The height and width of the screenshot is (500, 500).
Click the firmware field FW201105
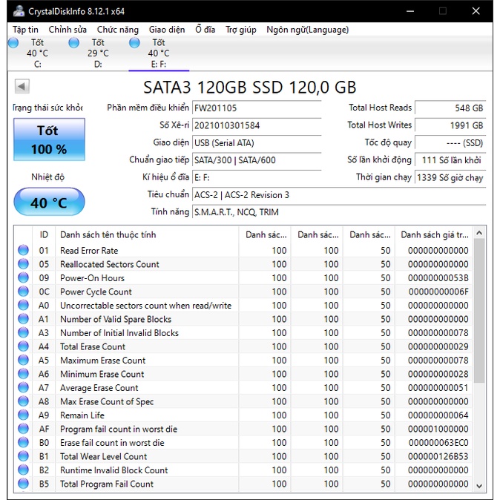(x=257, y=108)
